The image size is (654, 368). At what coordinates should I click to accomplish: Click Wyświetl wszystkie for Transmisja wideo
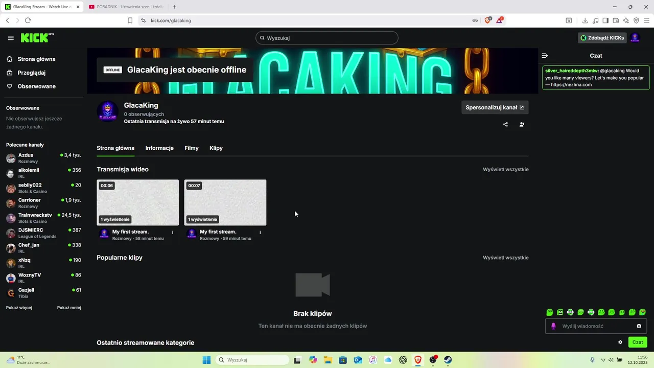click(506, 169)
